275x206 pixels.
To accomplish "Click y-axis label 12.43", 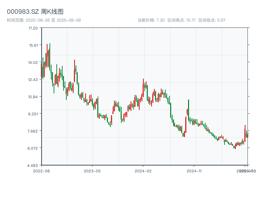I will point(33,80).
